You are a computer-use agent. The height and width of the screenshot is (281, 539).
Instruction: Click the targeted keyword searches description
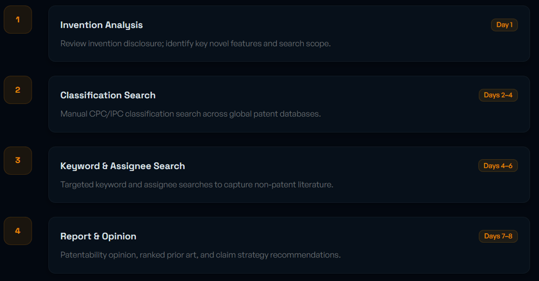197,184
